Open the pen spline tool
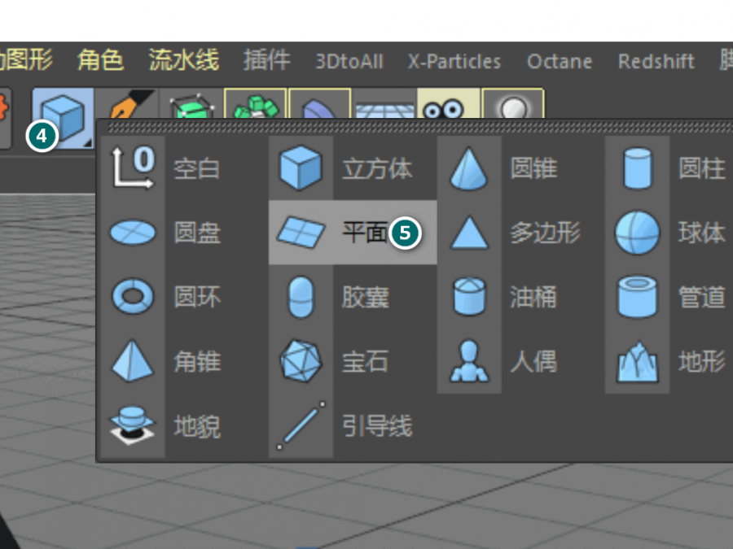Viewport: 733px width, 549px height. coord(127,105)
